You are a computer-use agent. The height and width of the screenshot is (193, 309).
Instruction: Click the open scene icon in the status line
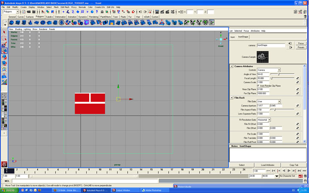point(29,12)
